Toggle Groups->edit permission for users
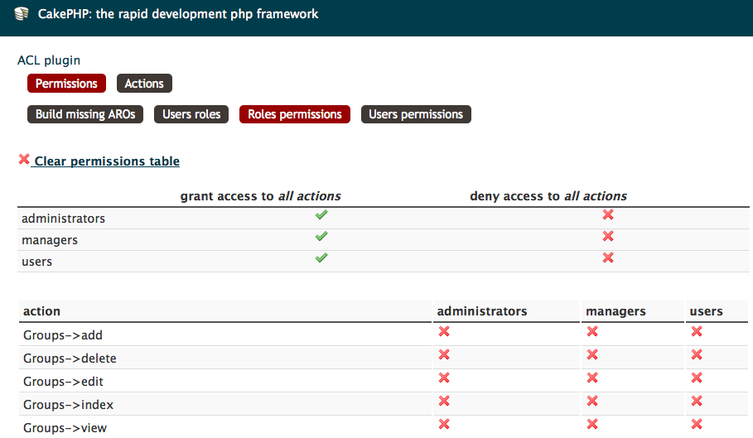Image resolution: width=753 pixels, height=438 pixels. (x=697, y=378)
